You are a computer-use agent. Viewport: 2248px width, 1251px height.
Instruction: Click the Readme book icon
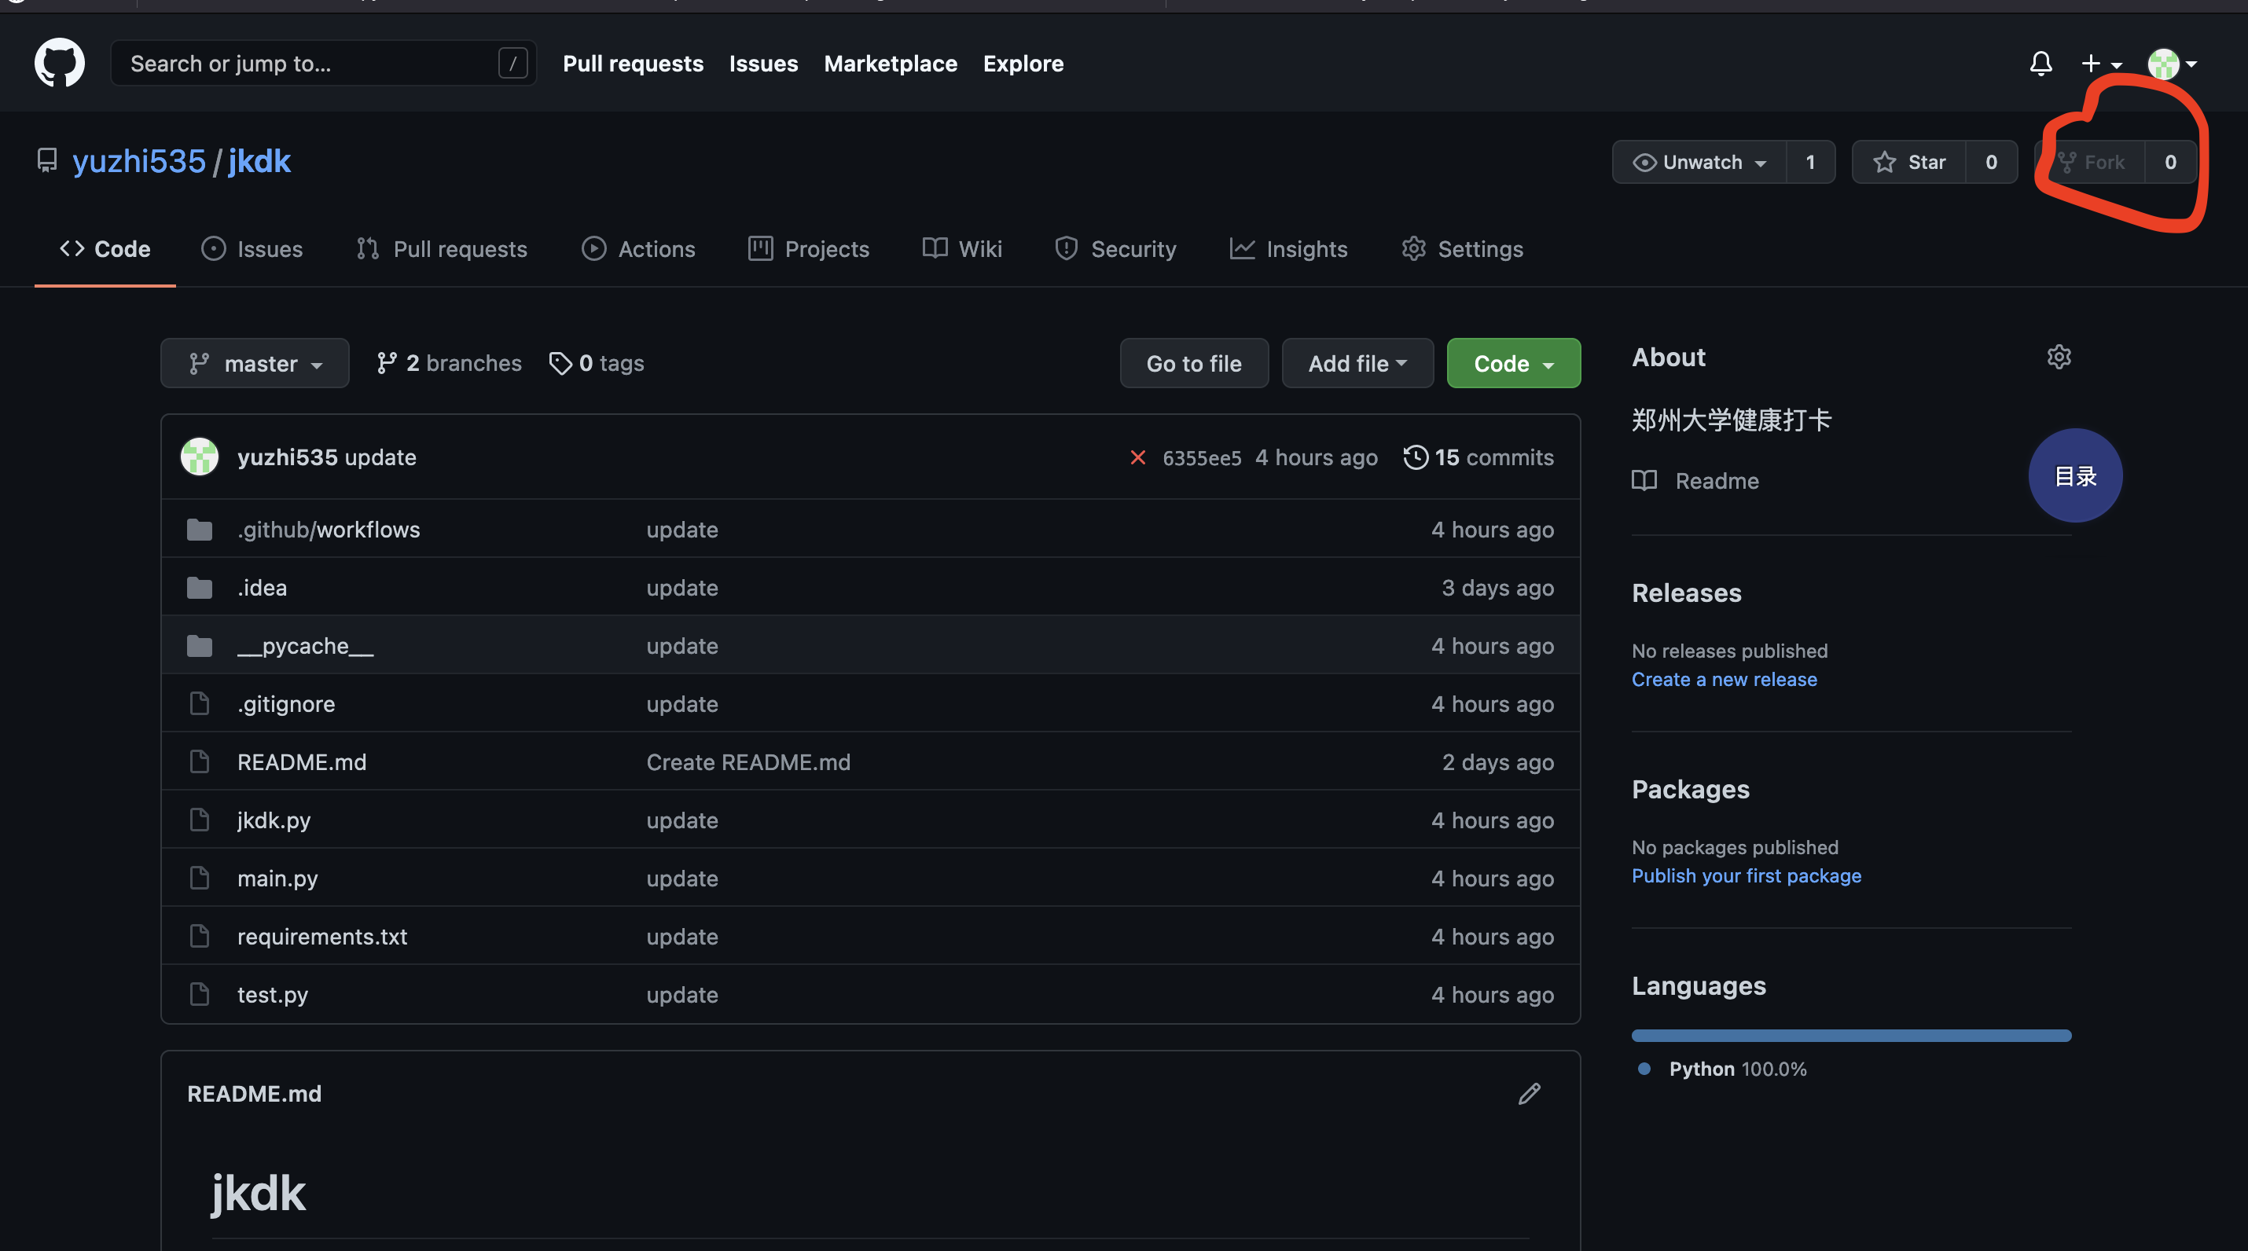point(1644,481)
